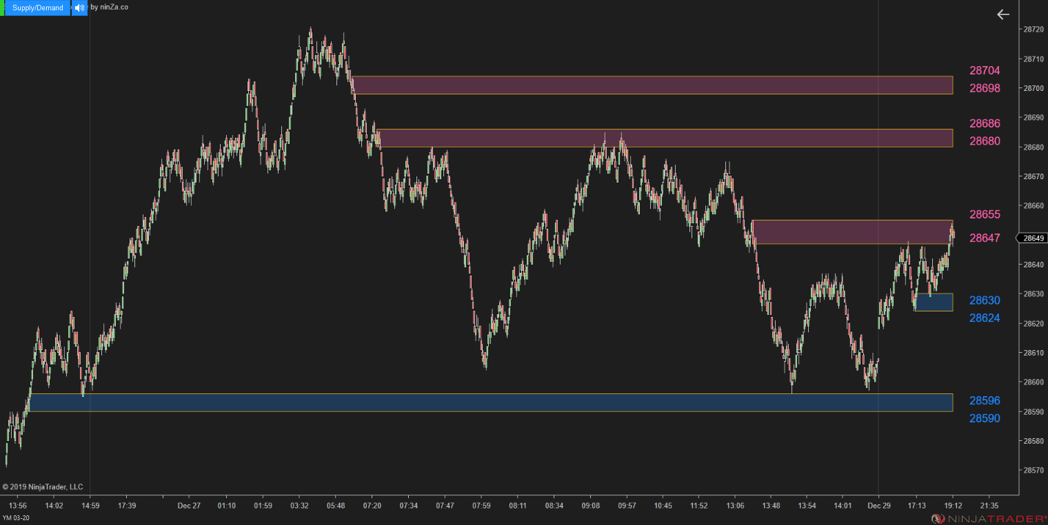
Task: Click the Dec 27 label on the time axis
Action: tap(189, 505)
